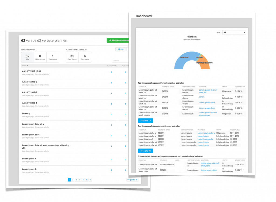
Task: Click the Volgende 10 pagination button
Action: tap(132, 180)
